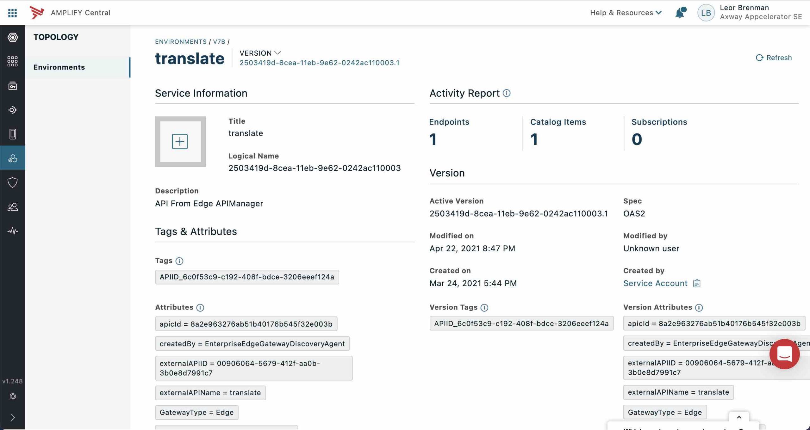Click the Active Version value
This screenshot has width=810, height=430.
point(519,214)
